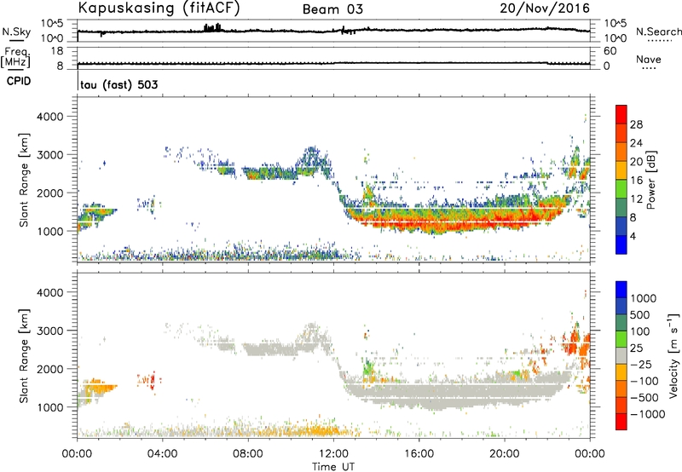Click the "12:00" time axis label

tap(333, 454)
